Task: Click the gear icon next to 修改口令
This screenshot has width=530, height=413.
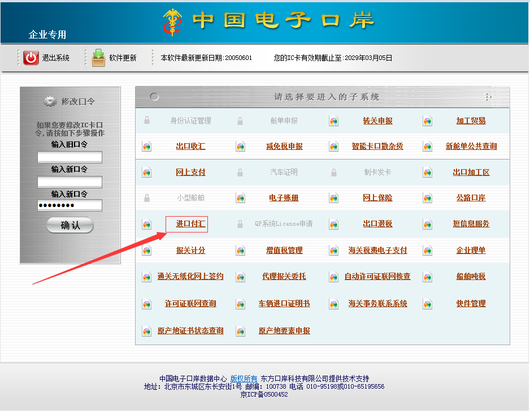Action: [50, 101]
